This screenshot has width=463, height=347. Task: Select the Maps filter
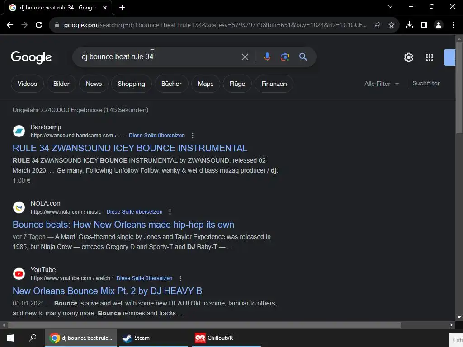pyautogui.click(x=206, y=84)
